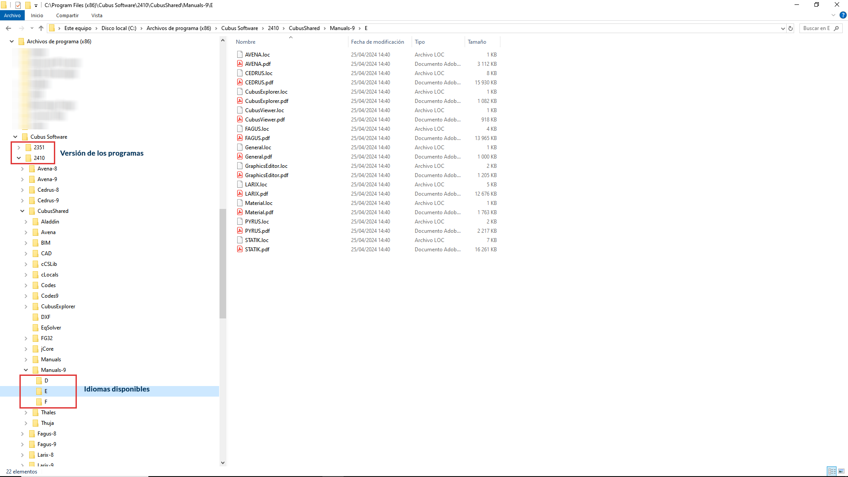Open the Vista ribbon tab
The height and width of the screenshot is (477, 848).
coord(97,15)
